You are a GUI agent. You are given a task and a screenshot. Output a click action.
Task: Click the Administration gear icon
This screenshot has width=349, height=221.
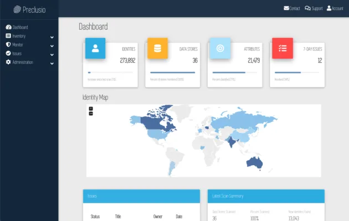[8, 62]
